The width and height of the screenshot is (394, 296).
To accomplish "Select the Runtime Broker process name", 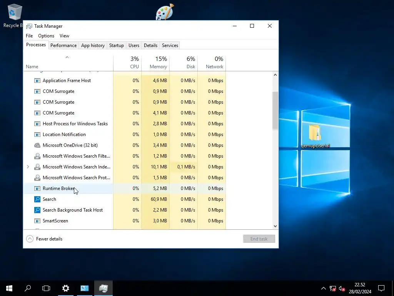I will coord(59,188).
